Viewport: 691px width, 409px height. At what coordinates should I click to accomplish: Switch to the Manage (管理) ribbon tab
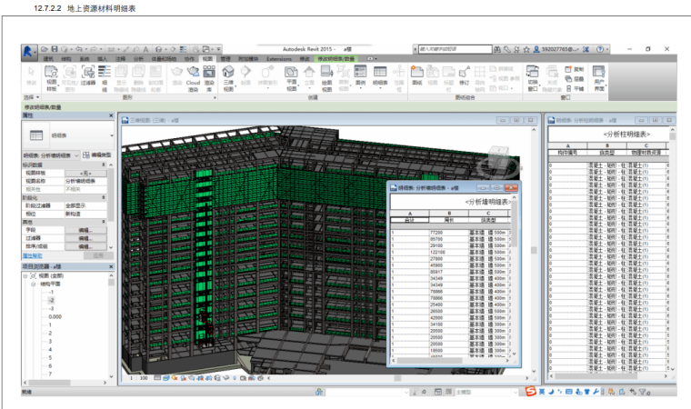[x=225, y=58]
